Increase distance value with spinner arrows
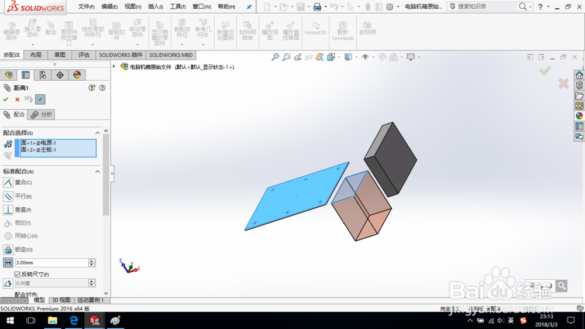This screenshot has height=329, width=585. click(x=92, y=262)
